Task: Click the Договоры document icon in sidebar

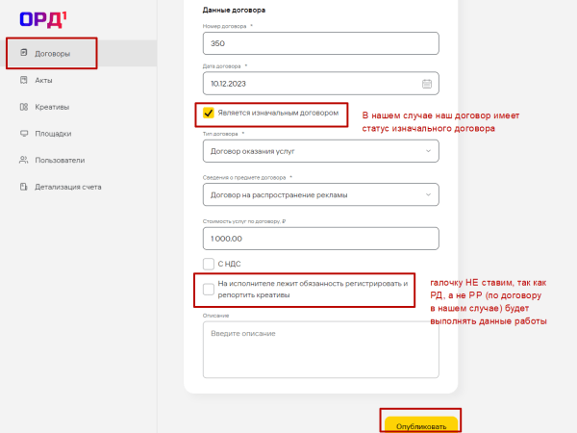Action: [23, 54]
